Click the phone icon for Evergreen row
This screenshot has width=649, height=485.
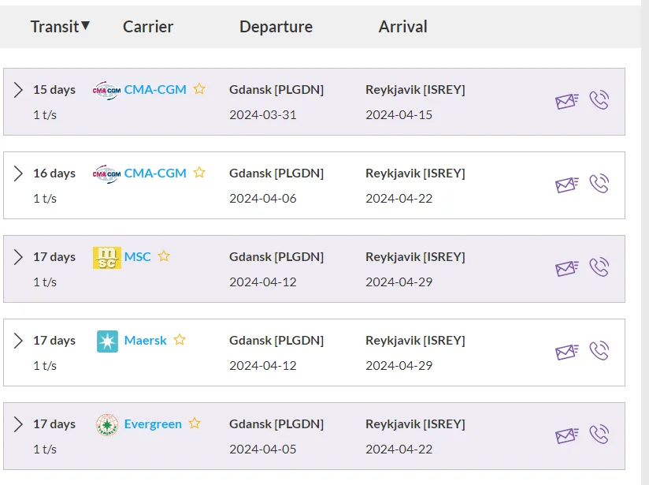pos(599,435)
